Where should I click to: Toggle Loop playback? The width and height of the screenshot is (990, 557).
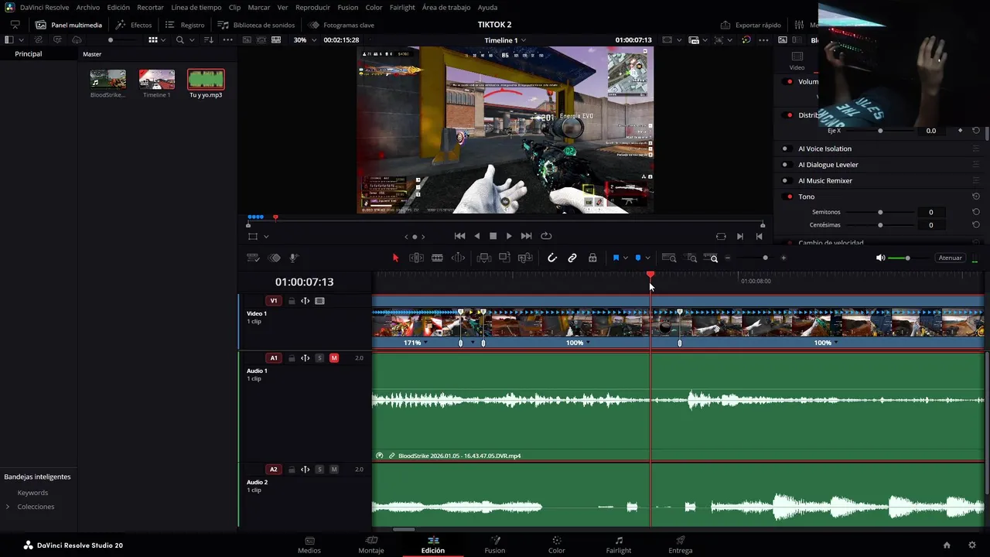pos(546,236)
